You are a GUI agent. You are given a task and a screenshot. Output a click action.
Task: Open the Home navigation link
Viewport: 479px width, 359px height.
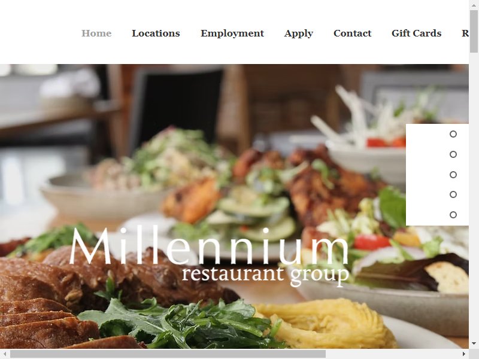(96, 33)
